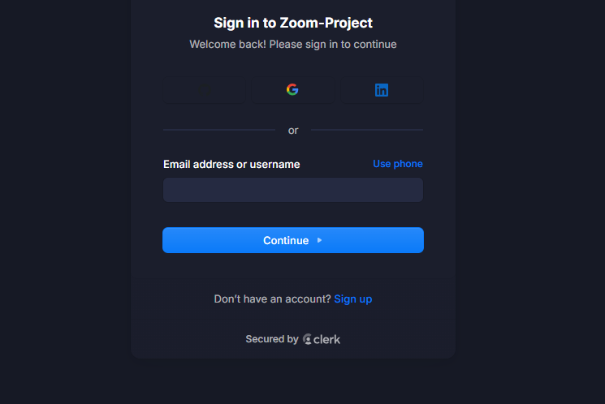Viewport: 605px width, 404px height.
Task: Click the divider line left of 'or'
Action: [219, 130]
